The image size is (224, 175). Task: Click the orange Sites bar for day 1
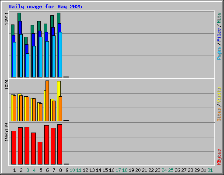tap(14, 108)
